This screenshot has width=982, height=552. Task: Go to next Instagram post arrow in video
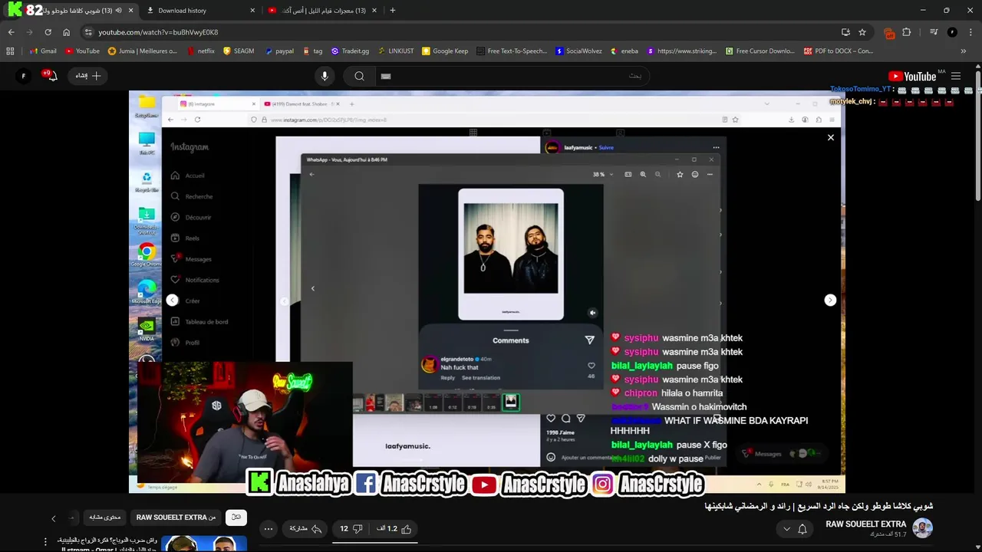tap(830, 301)
